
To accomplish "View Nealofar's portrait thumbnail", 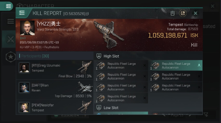I will click(x=24, y=107).
